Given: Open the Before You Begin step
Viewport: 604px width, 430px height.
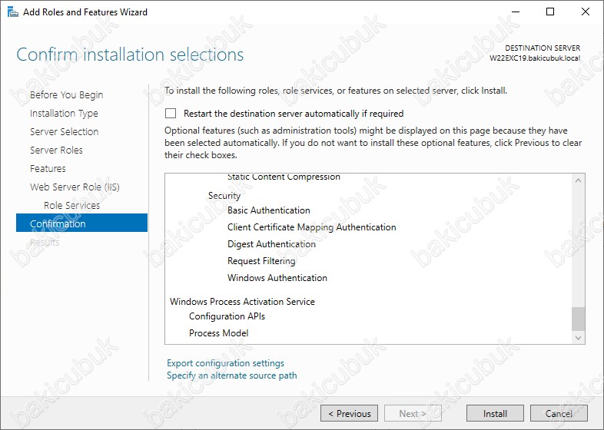Looking at the screenshot, I should [x=67, y=94].
